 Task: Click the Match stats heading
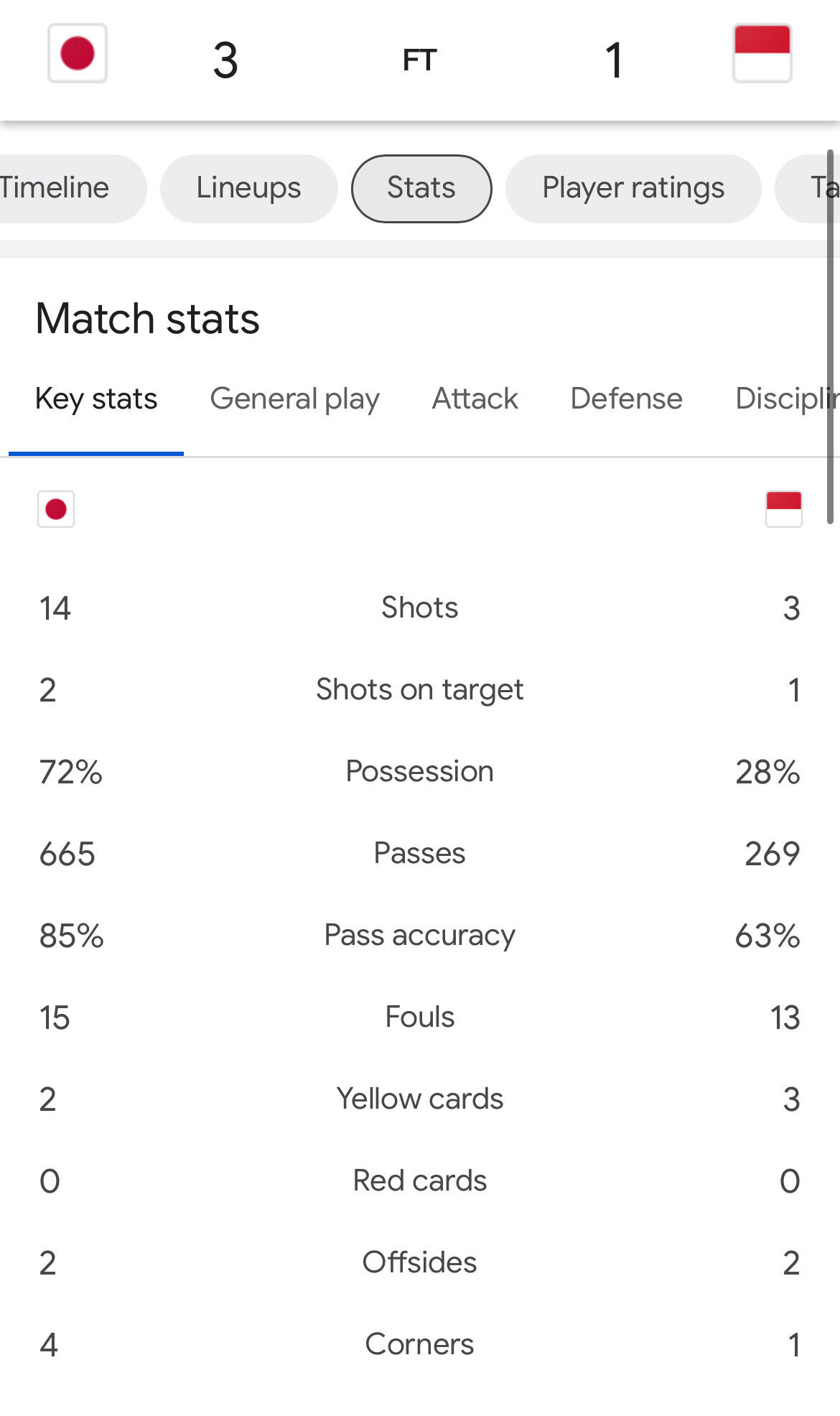click(148, 319)
